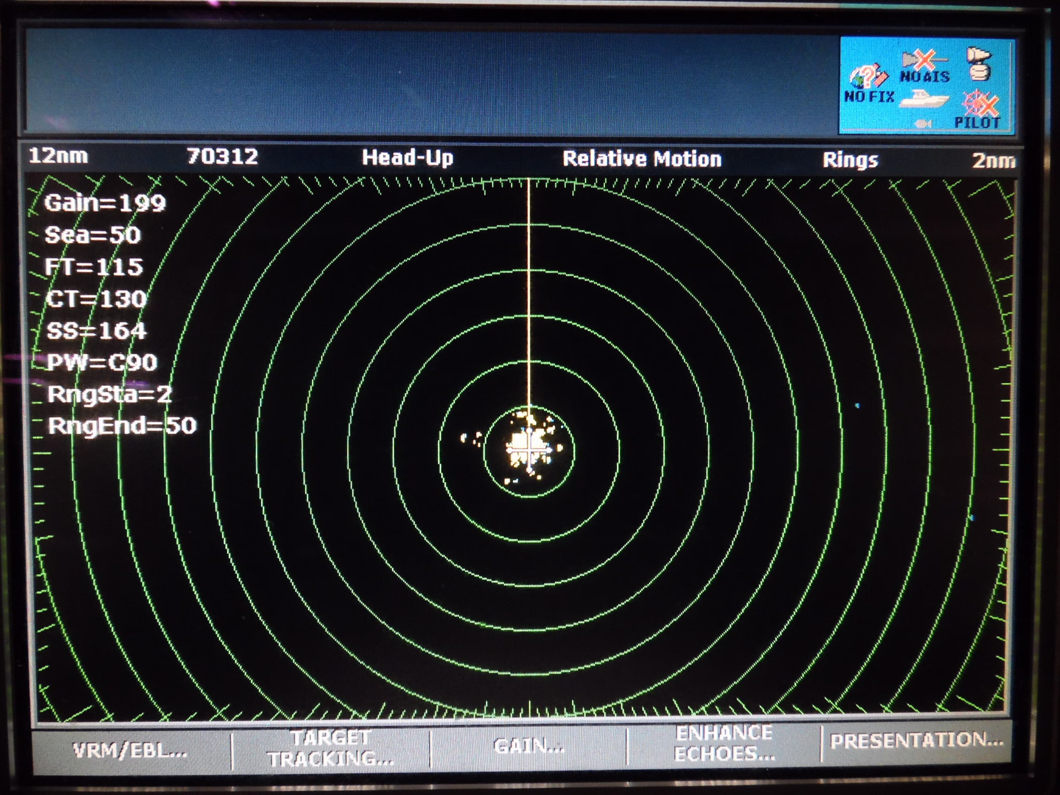Select the Relative Motion mode label
1060x795 pixels.
[x=642, y=159]
